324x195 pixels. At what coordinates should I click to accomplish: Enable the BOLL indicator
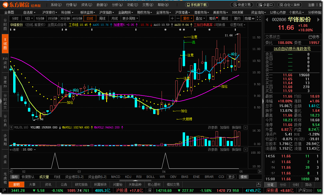click(151, 177)
